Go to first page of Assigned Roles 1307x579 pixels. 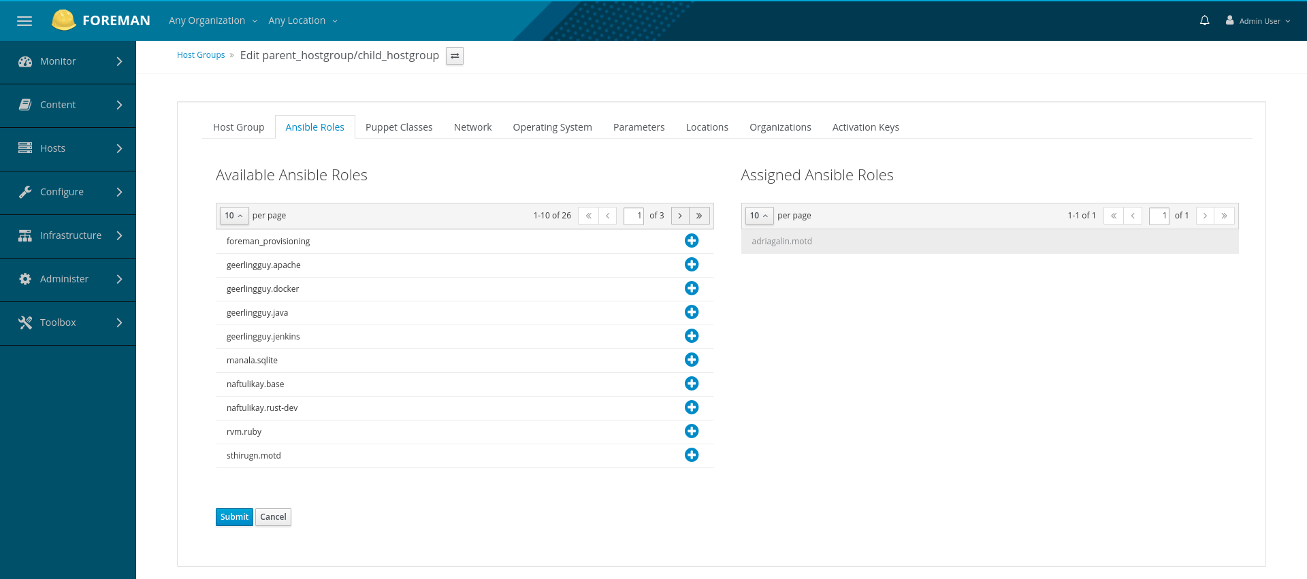pyautogui.click(x=1114, y=216)
